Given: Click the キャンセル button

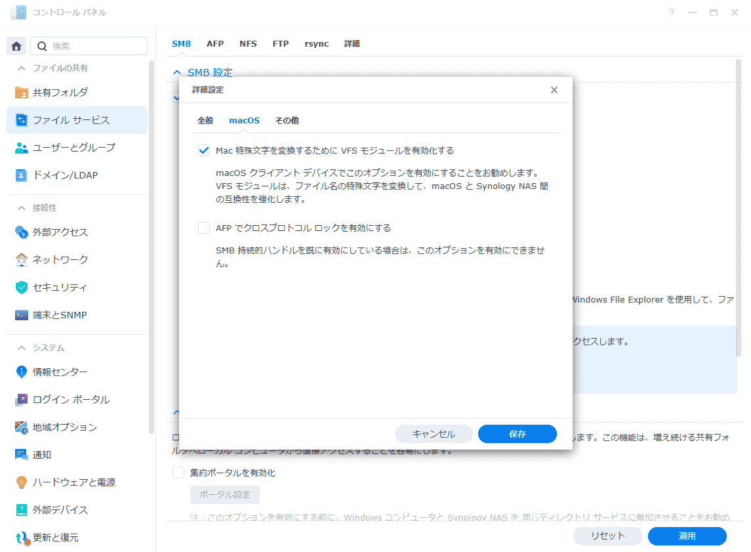Looking at the screenshot, I should pyautogui.click(x=434, y=434).
